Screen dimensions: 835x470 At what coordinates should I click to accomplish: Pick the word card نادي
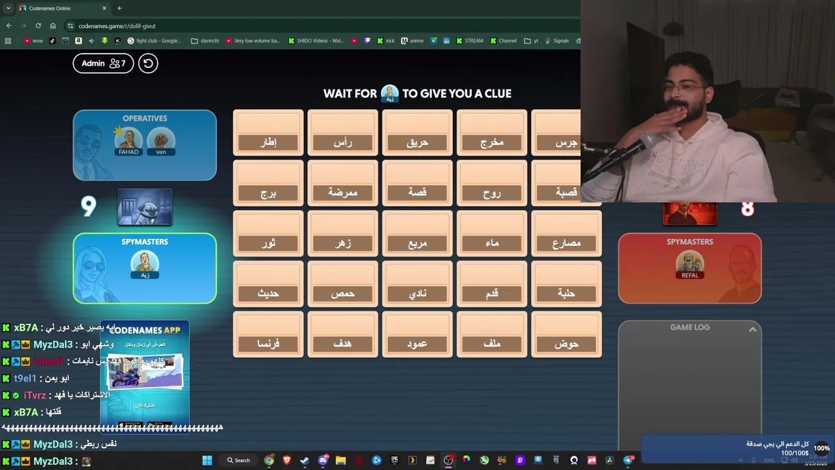pyautogui.click(x=417, y=284)
